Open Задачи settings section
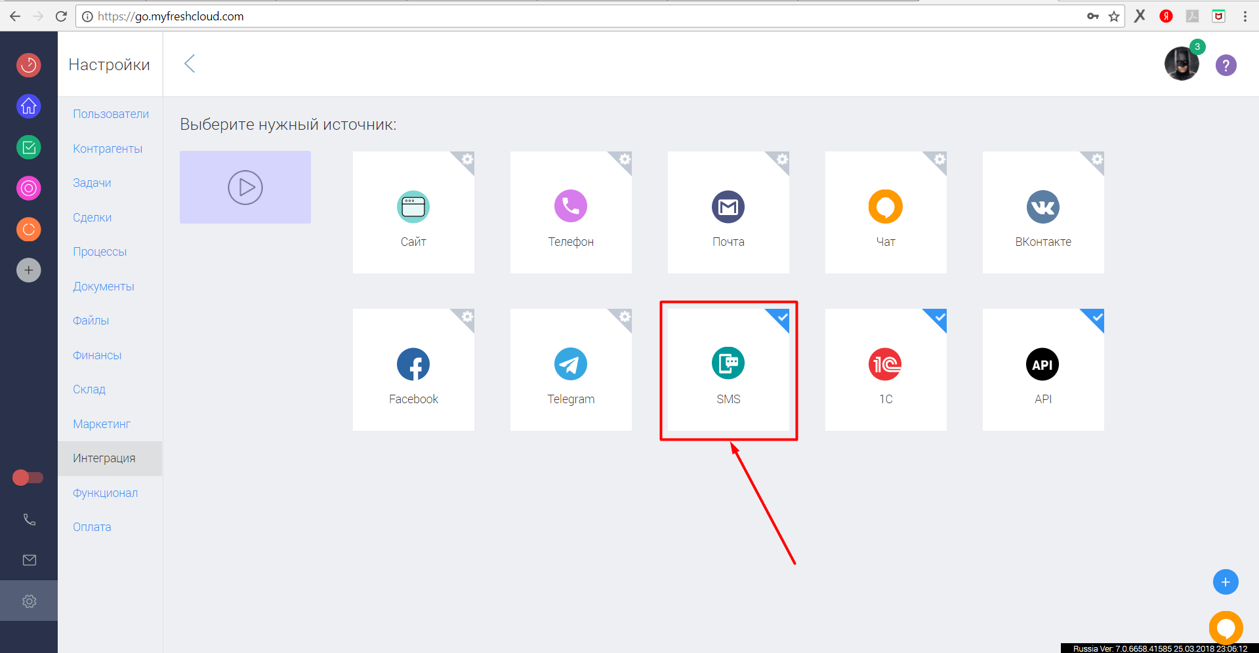 point(92,183)
